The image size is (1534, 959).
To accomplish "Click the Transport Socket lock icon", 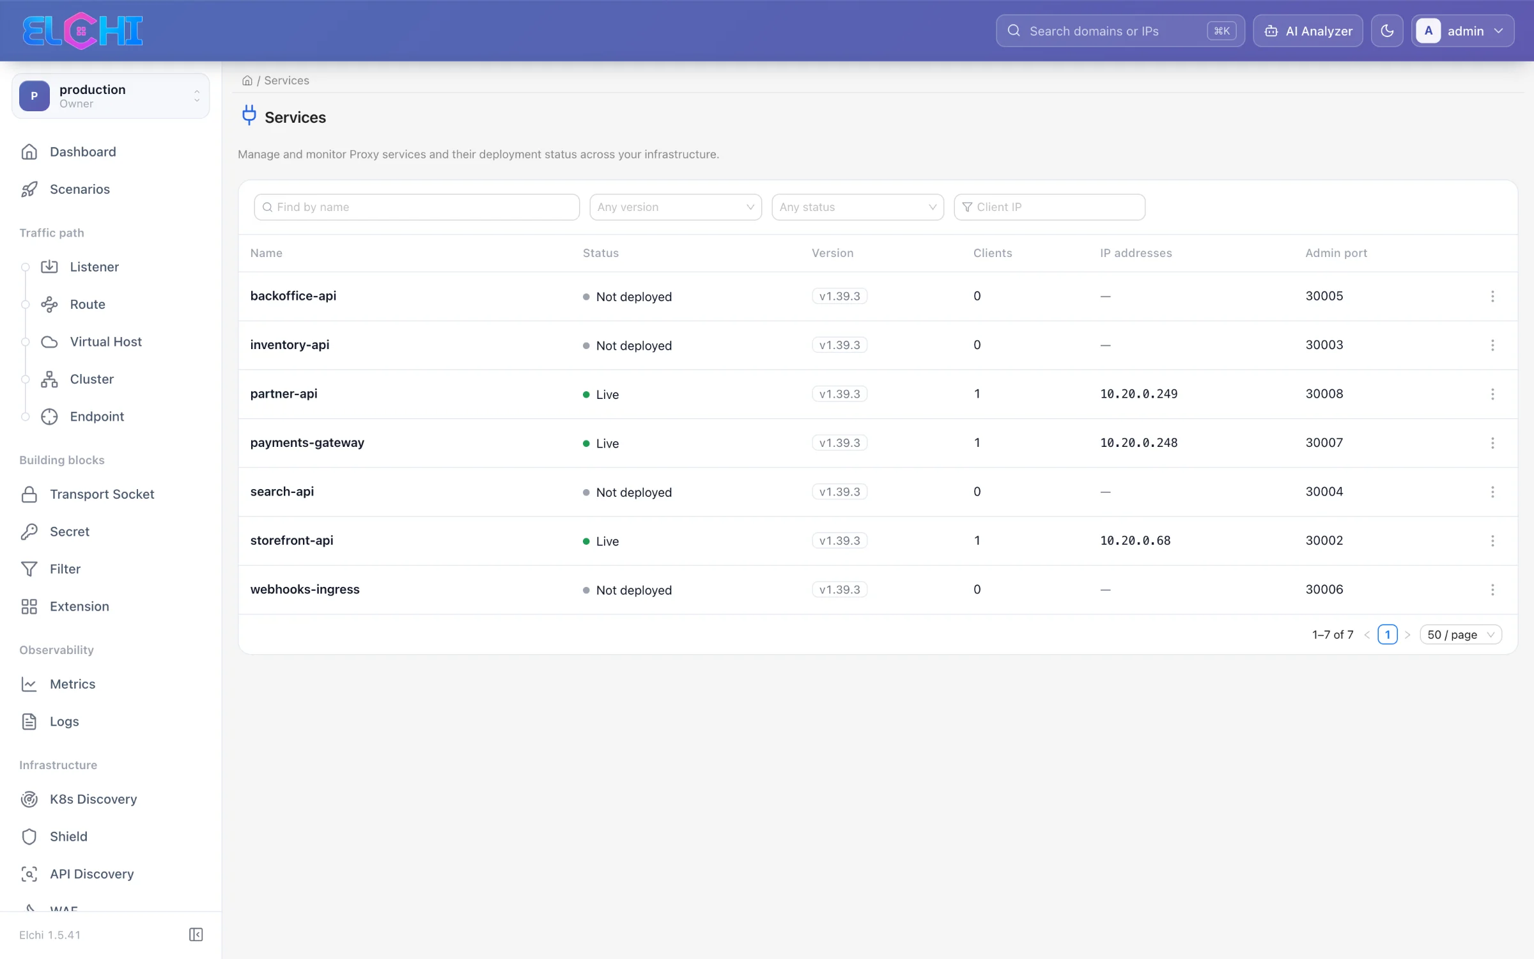I will tap(29, 494).
